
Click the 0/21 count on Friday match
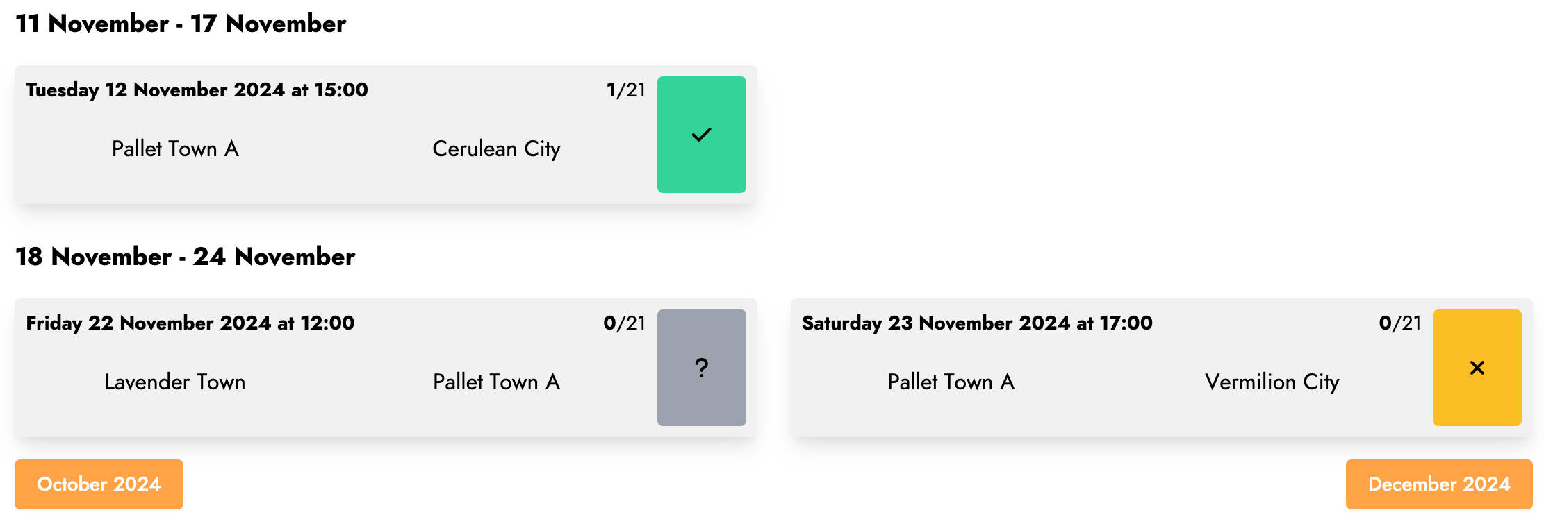click(x=625, y=323)
